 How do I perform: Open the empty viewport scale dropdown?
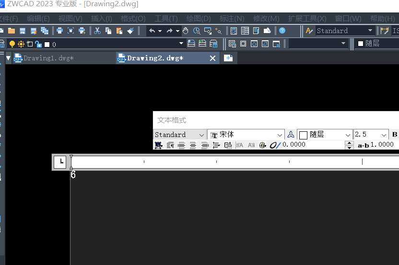[x=343, y=43]
